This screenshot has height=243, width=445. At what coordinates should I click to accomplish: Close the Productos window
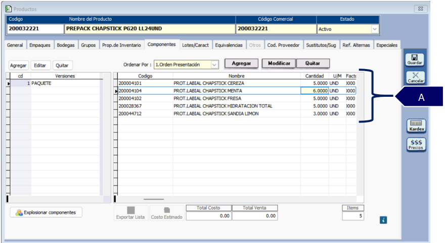click(421, 9)
